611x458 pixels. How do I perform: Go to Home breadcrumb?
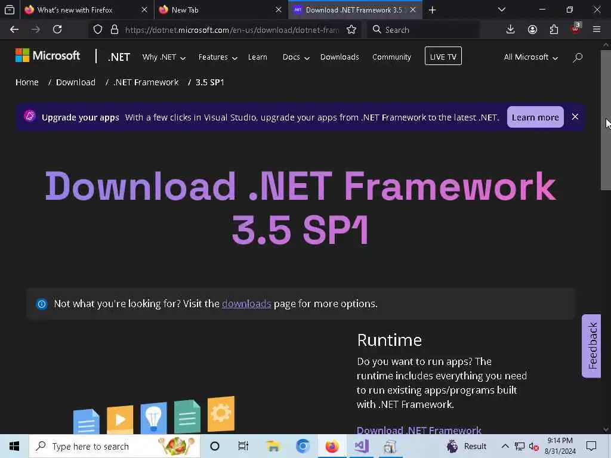[27, 82]
